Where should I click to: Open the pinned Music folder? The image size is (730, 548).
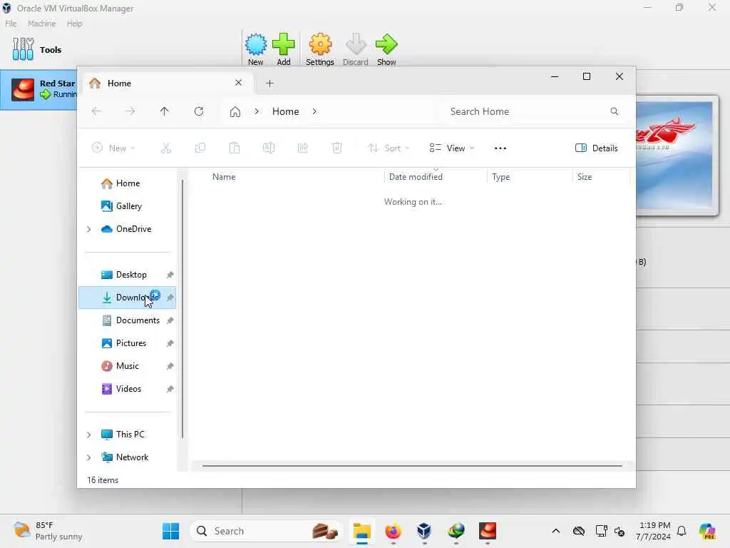coord(127,366)
